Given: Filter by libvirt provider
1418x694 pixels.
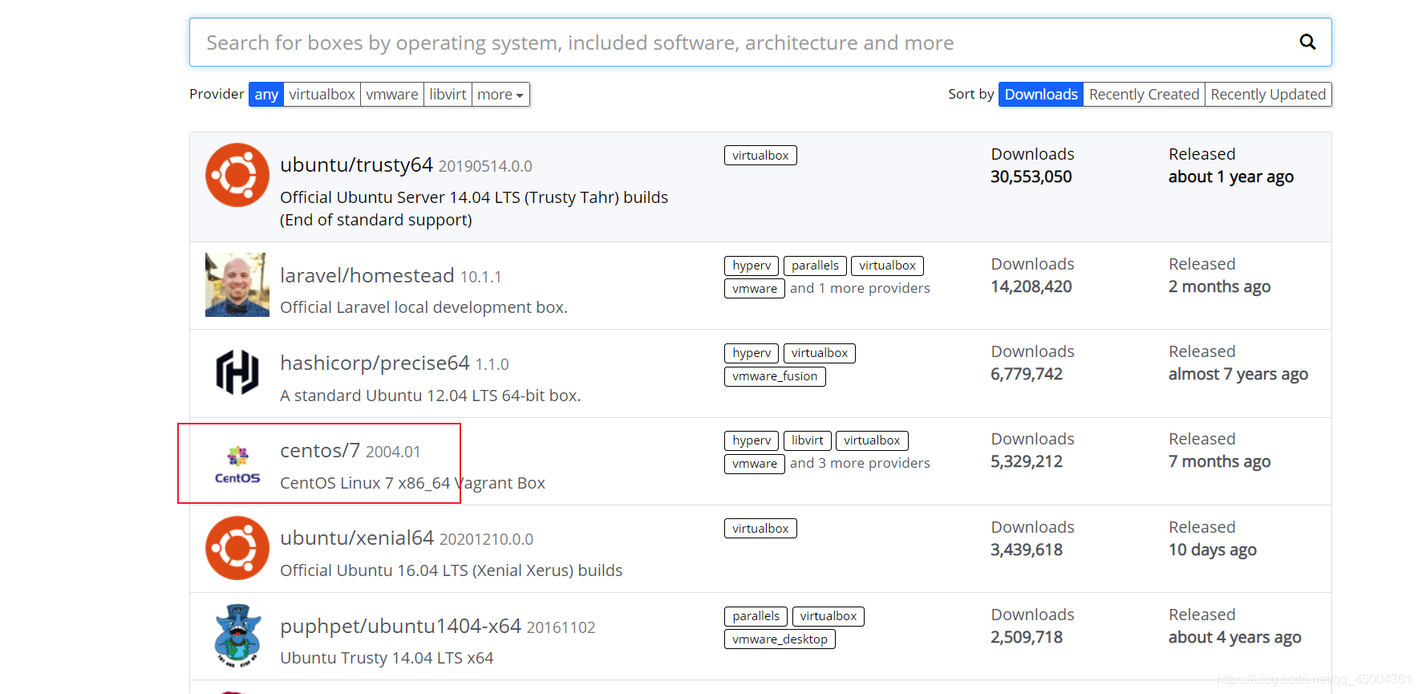Looking at the screenshot, I should [448, 95].
